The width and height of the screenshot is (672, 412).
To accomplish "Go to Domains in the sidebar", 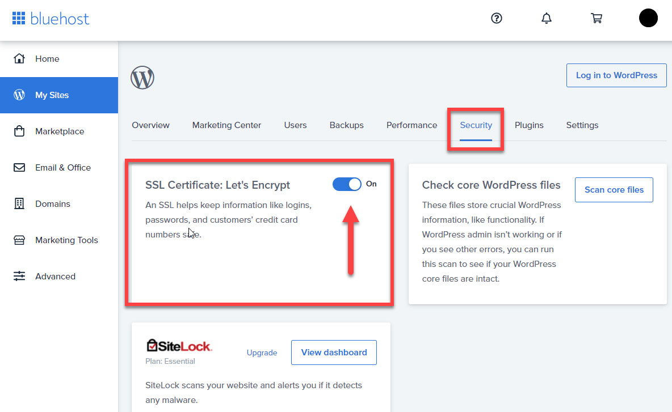I will pos(58,203).
